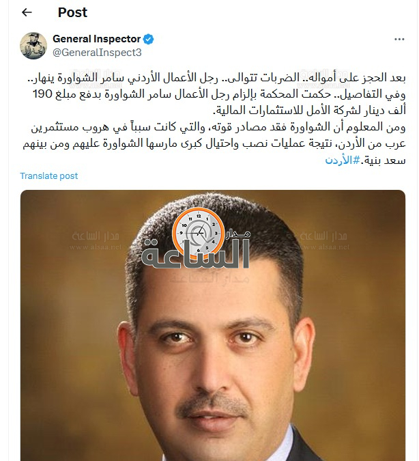Open General Inspector profile avatar
419x461 pixels.
pyautogui.click(x=33, y=46)
